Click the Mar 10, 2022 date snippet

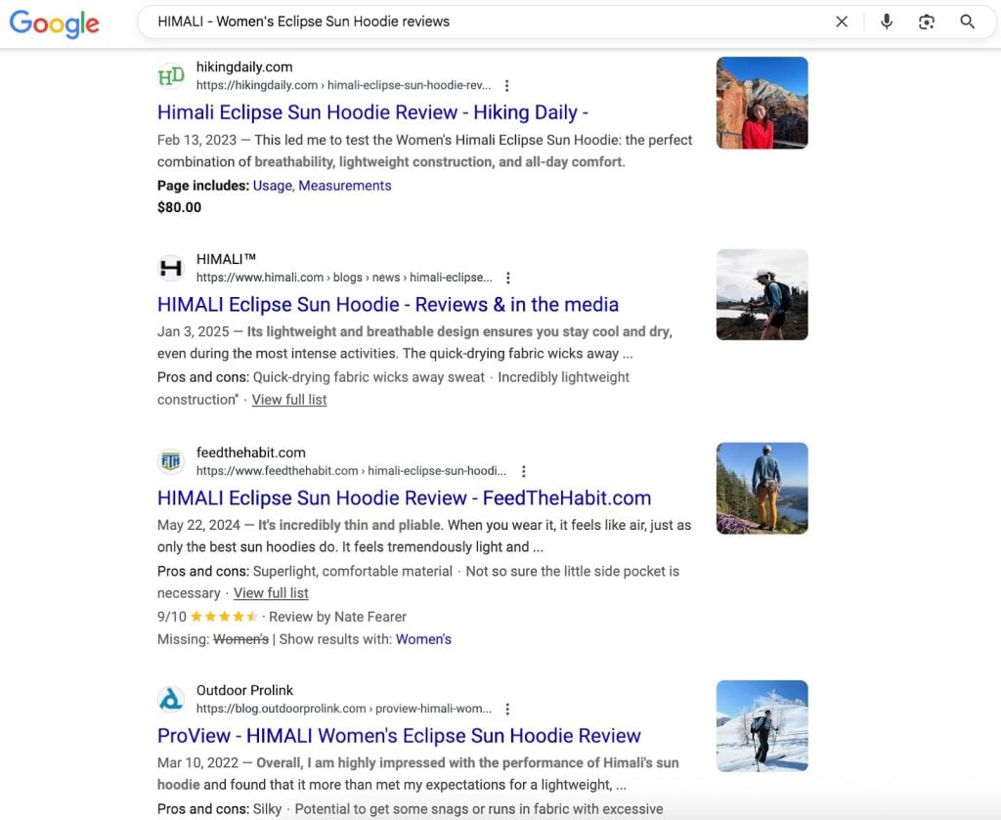pyautogui.click(x=197, y=763)
